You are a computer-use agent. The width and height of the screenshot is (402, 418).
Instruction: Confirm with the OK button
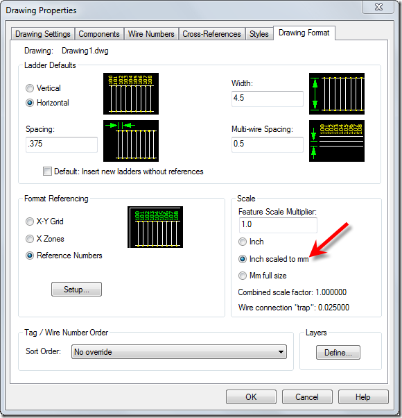pos(251,397)
